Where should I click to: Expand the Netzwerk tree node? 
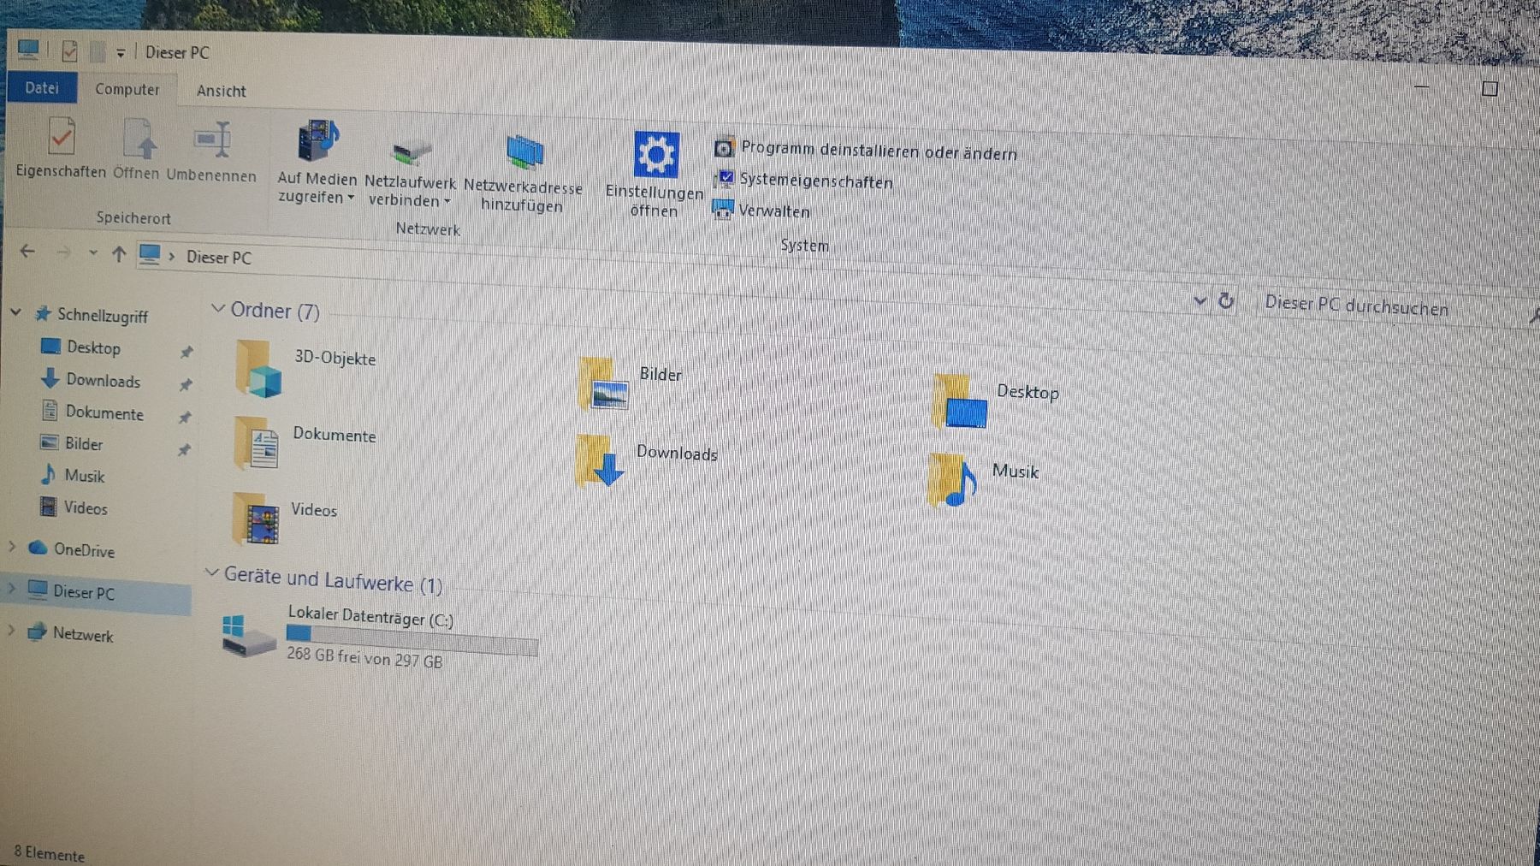(x=11, y=630)
